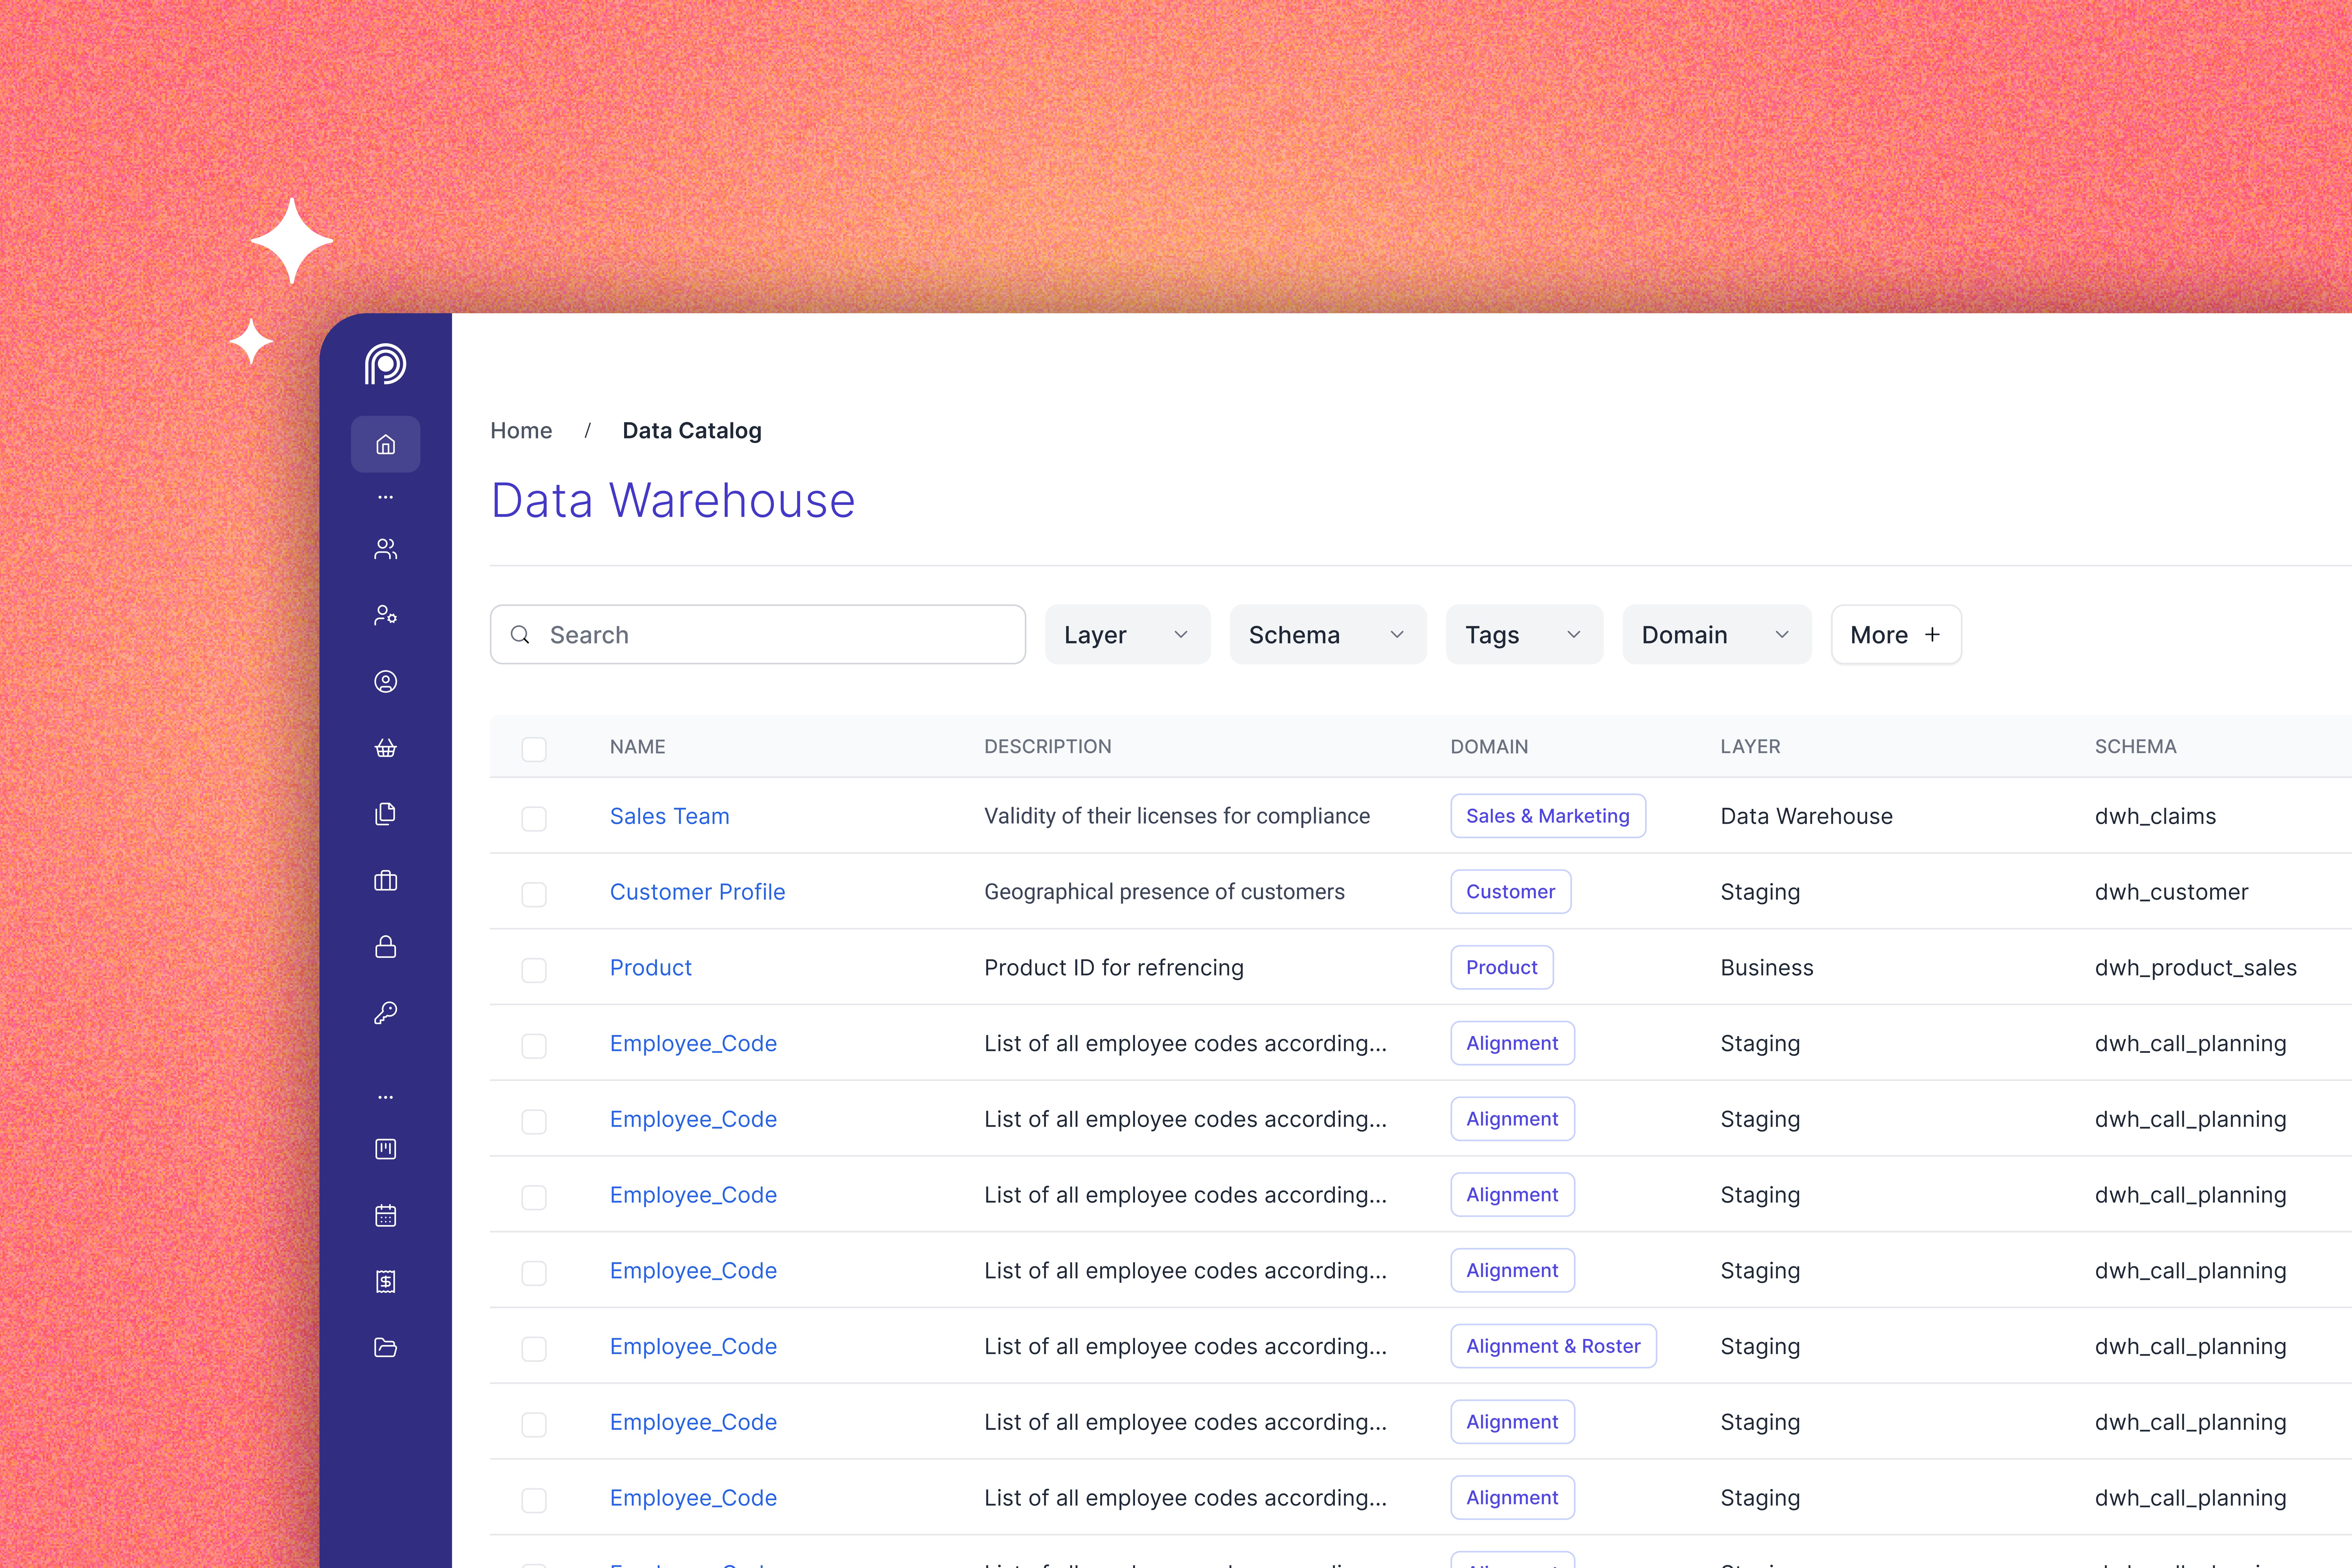Open the shopping basket sidebar icon
2352x1568 pixels.
385,748
